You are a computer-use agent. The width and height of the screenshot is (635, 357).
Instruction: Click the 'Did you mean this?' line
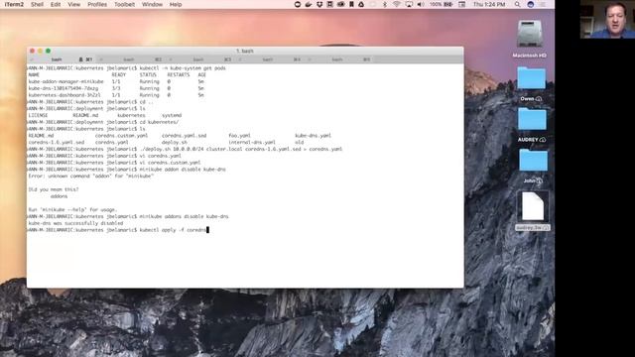[54, 189]
